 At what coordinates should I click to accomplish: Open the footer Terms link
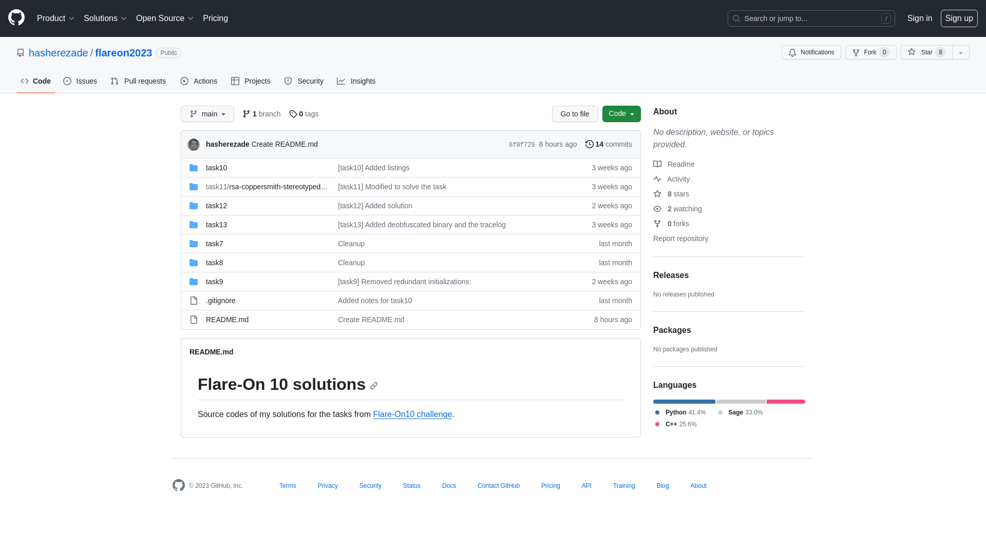point(288,486)
